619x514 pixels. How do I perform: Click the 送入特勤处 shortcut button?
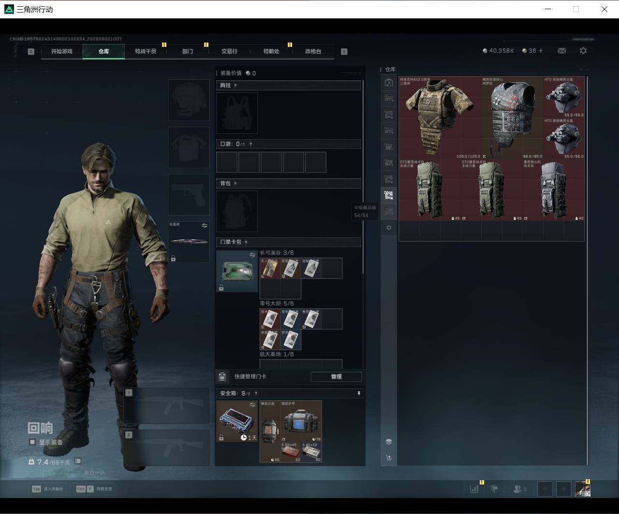point(47,489)
